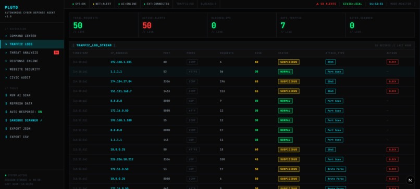The width and height of the screenshot is (420, 189).
Task: Click the REQUESTS column header
Action: coord(227,53)
